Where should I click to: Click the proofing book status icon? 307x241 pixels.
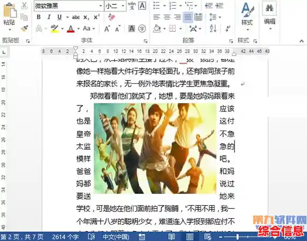(91, 237)
